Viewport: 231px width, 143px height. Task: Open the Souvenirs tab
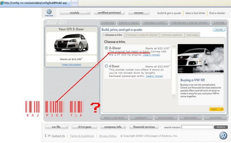click(215, 118)
